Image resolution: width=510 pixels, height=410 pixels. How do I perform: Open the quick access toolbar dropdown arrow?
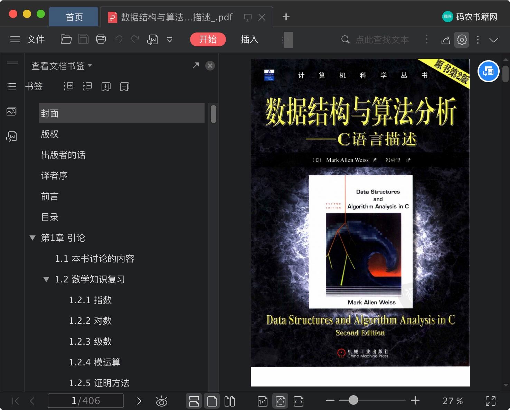[170, 40]
